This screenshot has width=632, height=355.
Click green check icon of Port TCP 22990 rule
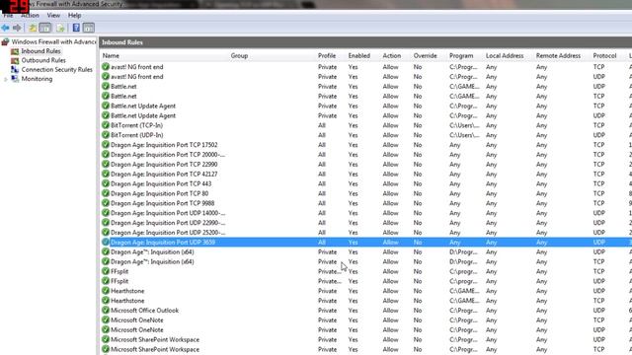point(106,165)
